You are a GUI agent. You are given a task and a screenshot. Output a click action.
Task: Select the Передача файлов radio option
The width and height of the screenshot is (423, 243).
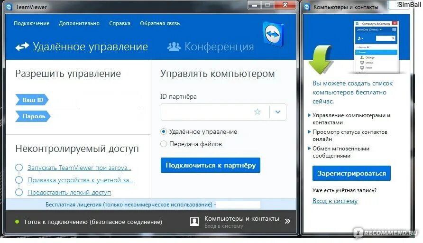(x=164, y=144)
